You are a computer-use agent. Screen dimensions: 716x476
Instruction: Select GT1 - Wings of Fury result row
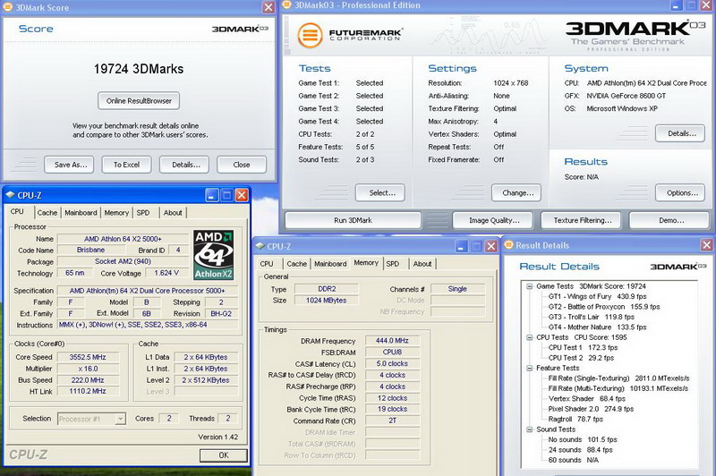597,297
